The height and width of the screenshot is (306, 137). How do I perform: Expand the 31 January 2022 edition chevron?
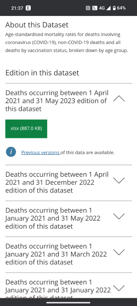tap(119, 288)
